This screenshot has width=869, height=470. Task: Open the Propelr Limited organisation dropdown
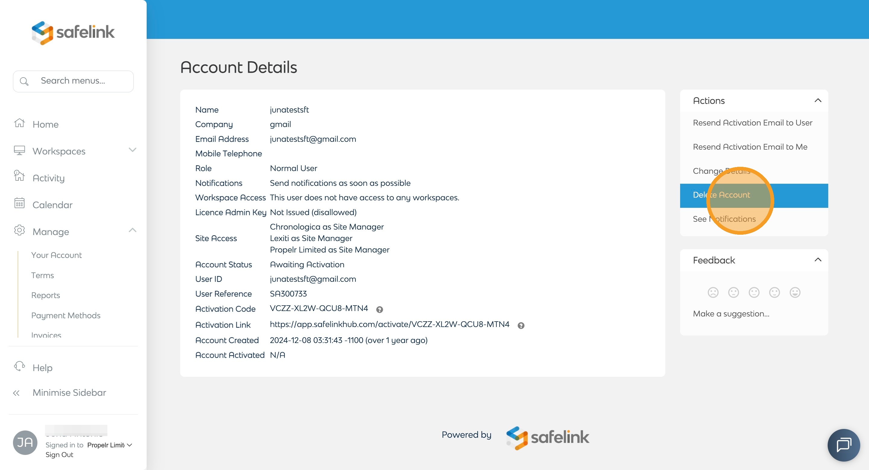(x=109, y=445)
